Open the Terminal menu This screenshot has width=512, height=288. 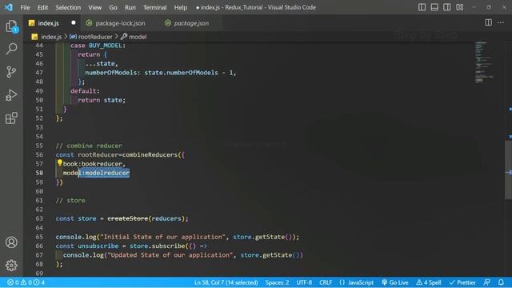[154, 7]
